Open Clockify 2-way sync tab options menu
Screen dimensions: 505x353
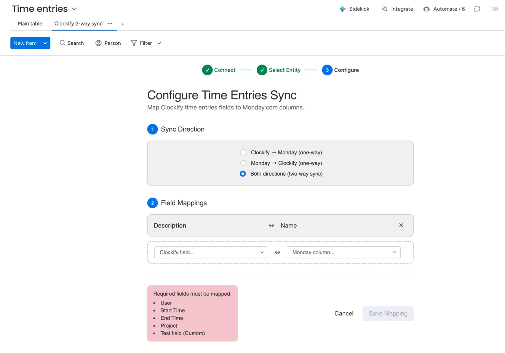(x=110, y=24)
